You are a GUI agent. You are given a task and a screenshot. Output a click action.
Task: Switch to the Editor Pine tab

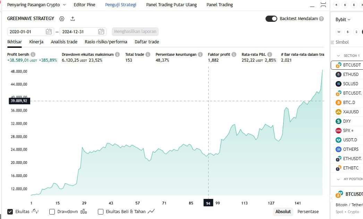pyautogui.click(x=84, y=5)
